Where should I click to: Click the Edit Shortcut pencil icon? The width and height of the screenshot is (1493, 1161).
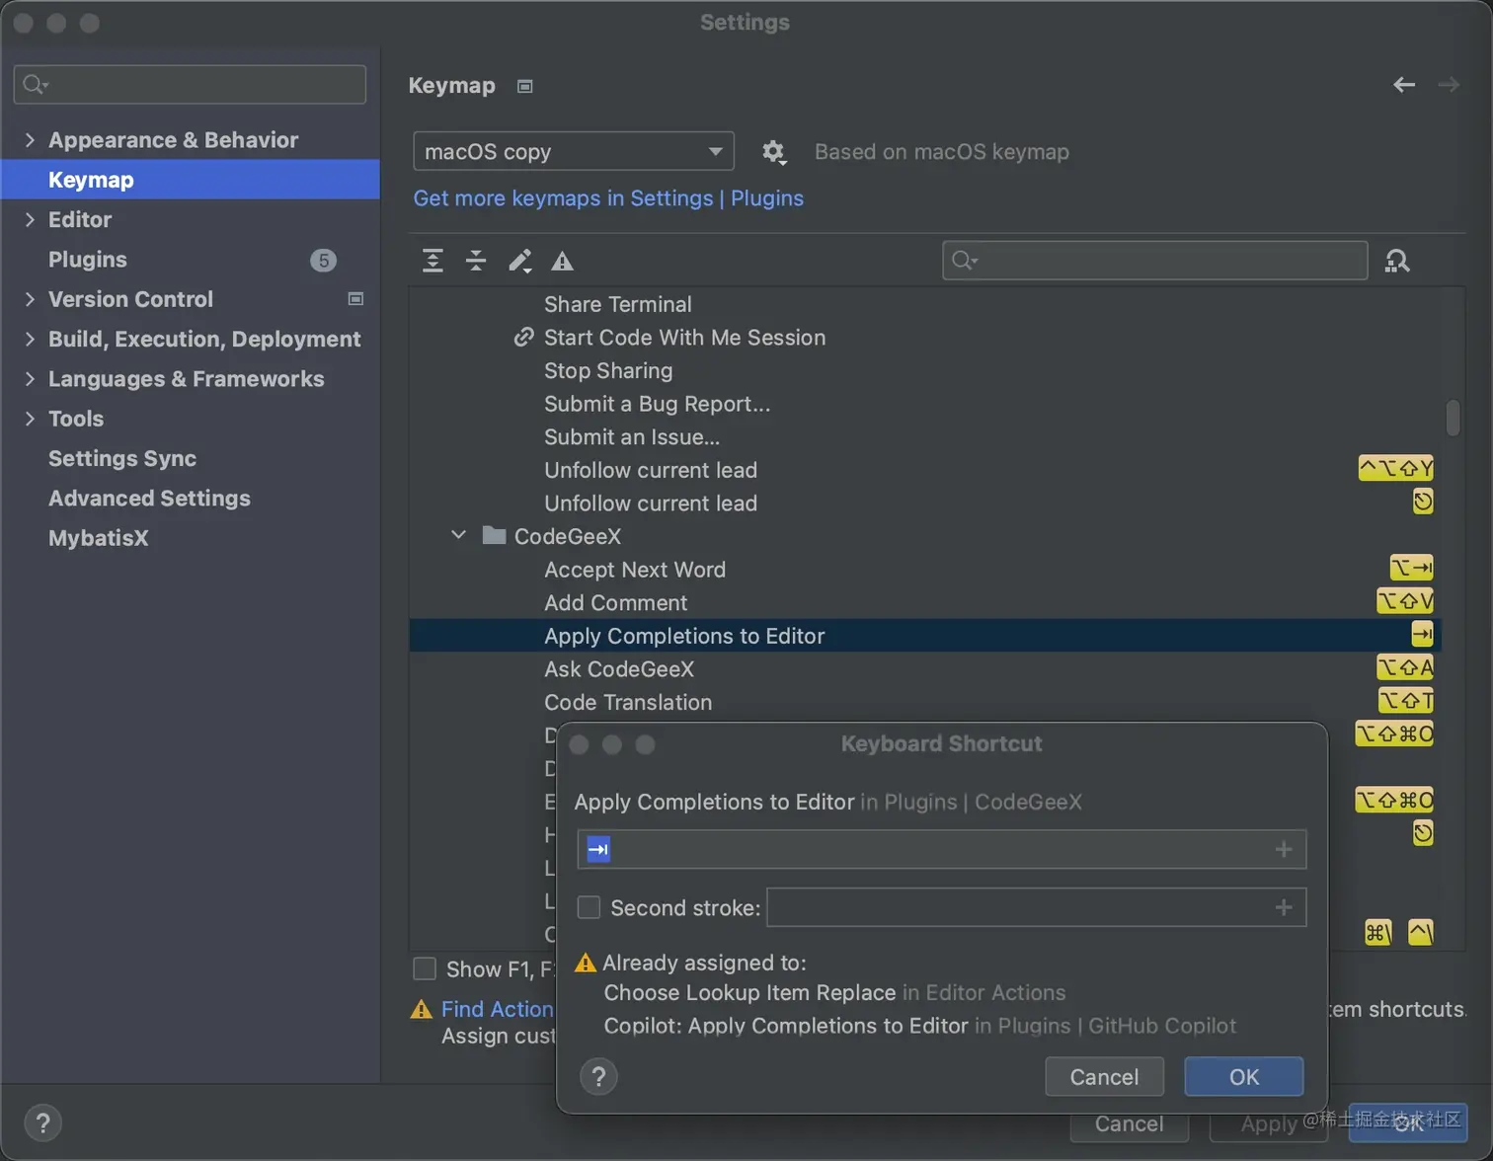(519, 261)
